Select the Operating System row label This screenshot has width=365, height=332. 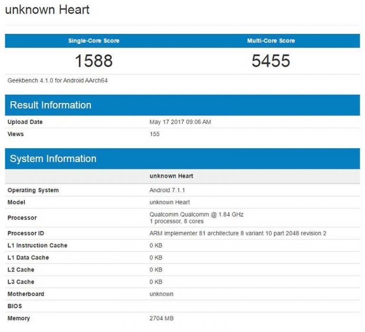pyautogui.click(x=33, y=190)
